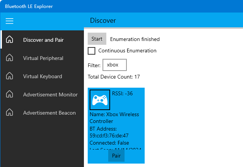Click the Virtual Peripheral home icon

point(9,58)
